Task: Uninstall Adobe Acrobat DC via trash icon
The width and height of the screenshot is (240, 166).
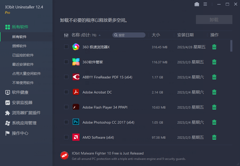Action: point(214,92)
